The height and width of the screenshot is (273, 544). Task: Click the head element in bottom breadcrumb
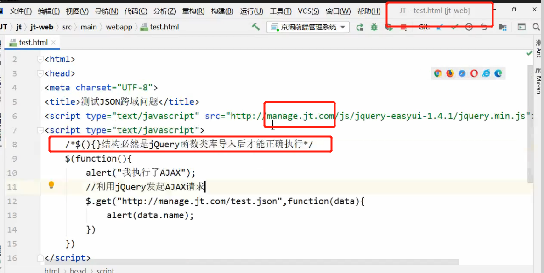(x=78, y=270)
